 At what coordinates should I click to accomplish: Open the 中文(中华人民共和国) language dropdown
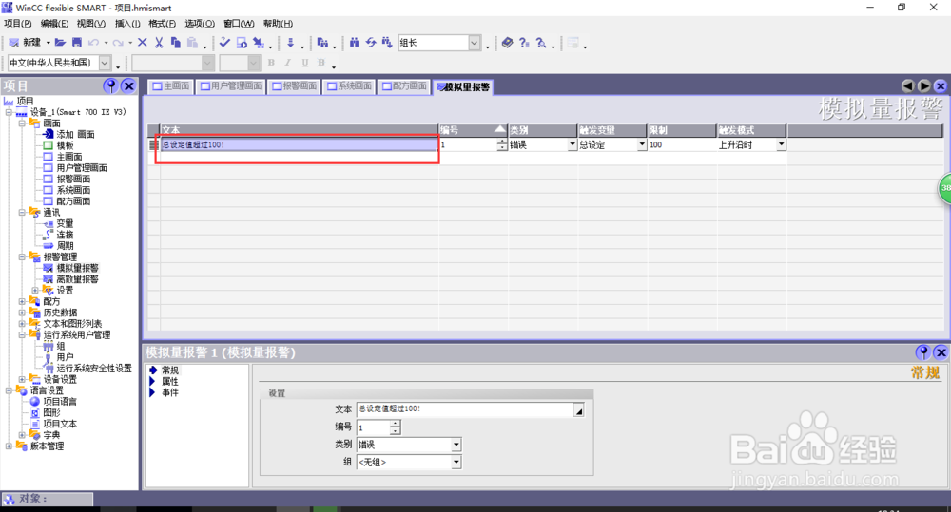pos(105,63)
